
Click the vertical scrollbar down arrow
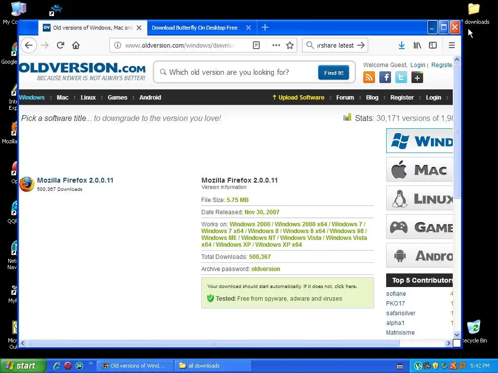[x=457, y=335]
